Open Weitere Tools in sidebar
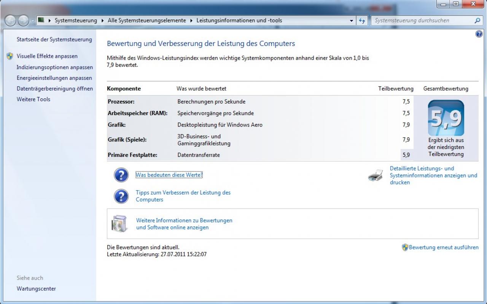Screen dimensions: 487x304 click(33, 99)
